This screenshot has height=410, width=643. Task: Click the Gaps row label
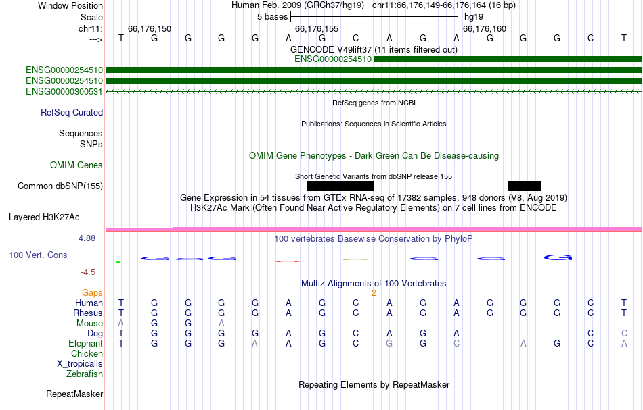point(92,293)
